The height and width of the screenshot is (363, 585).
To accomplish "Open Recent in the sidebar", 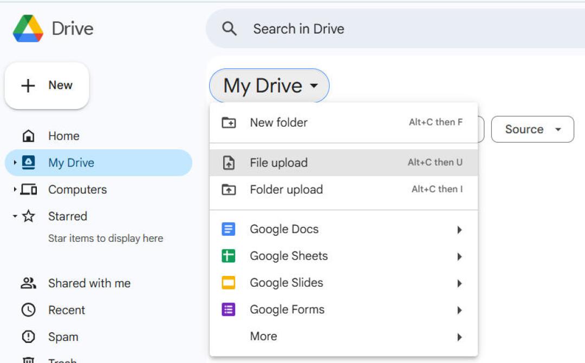I will (x=99, y=310).
